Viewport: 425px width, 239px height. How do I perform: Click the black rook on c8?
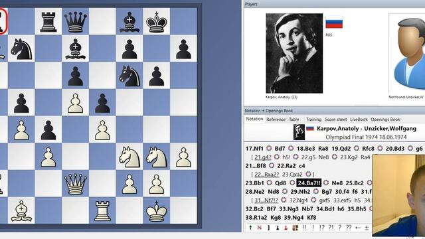coord(48,21)
